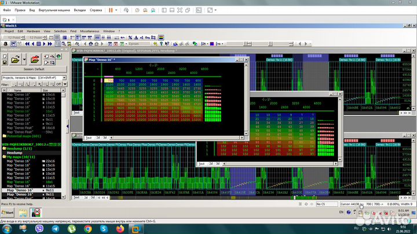The height and width of the screenshot is (234, 417).
Task: Open dropdown arrow beside yellow folder
Action: click(x=24, y=60)
